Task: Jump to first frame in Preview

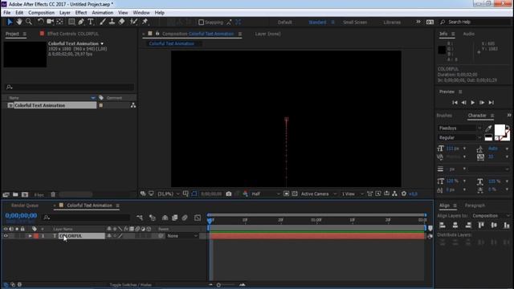Action: [455, 103]
